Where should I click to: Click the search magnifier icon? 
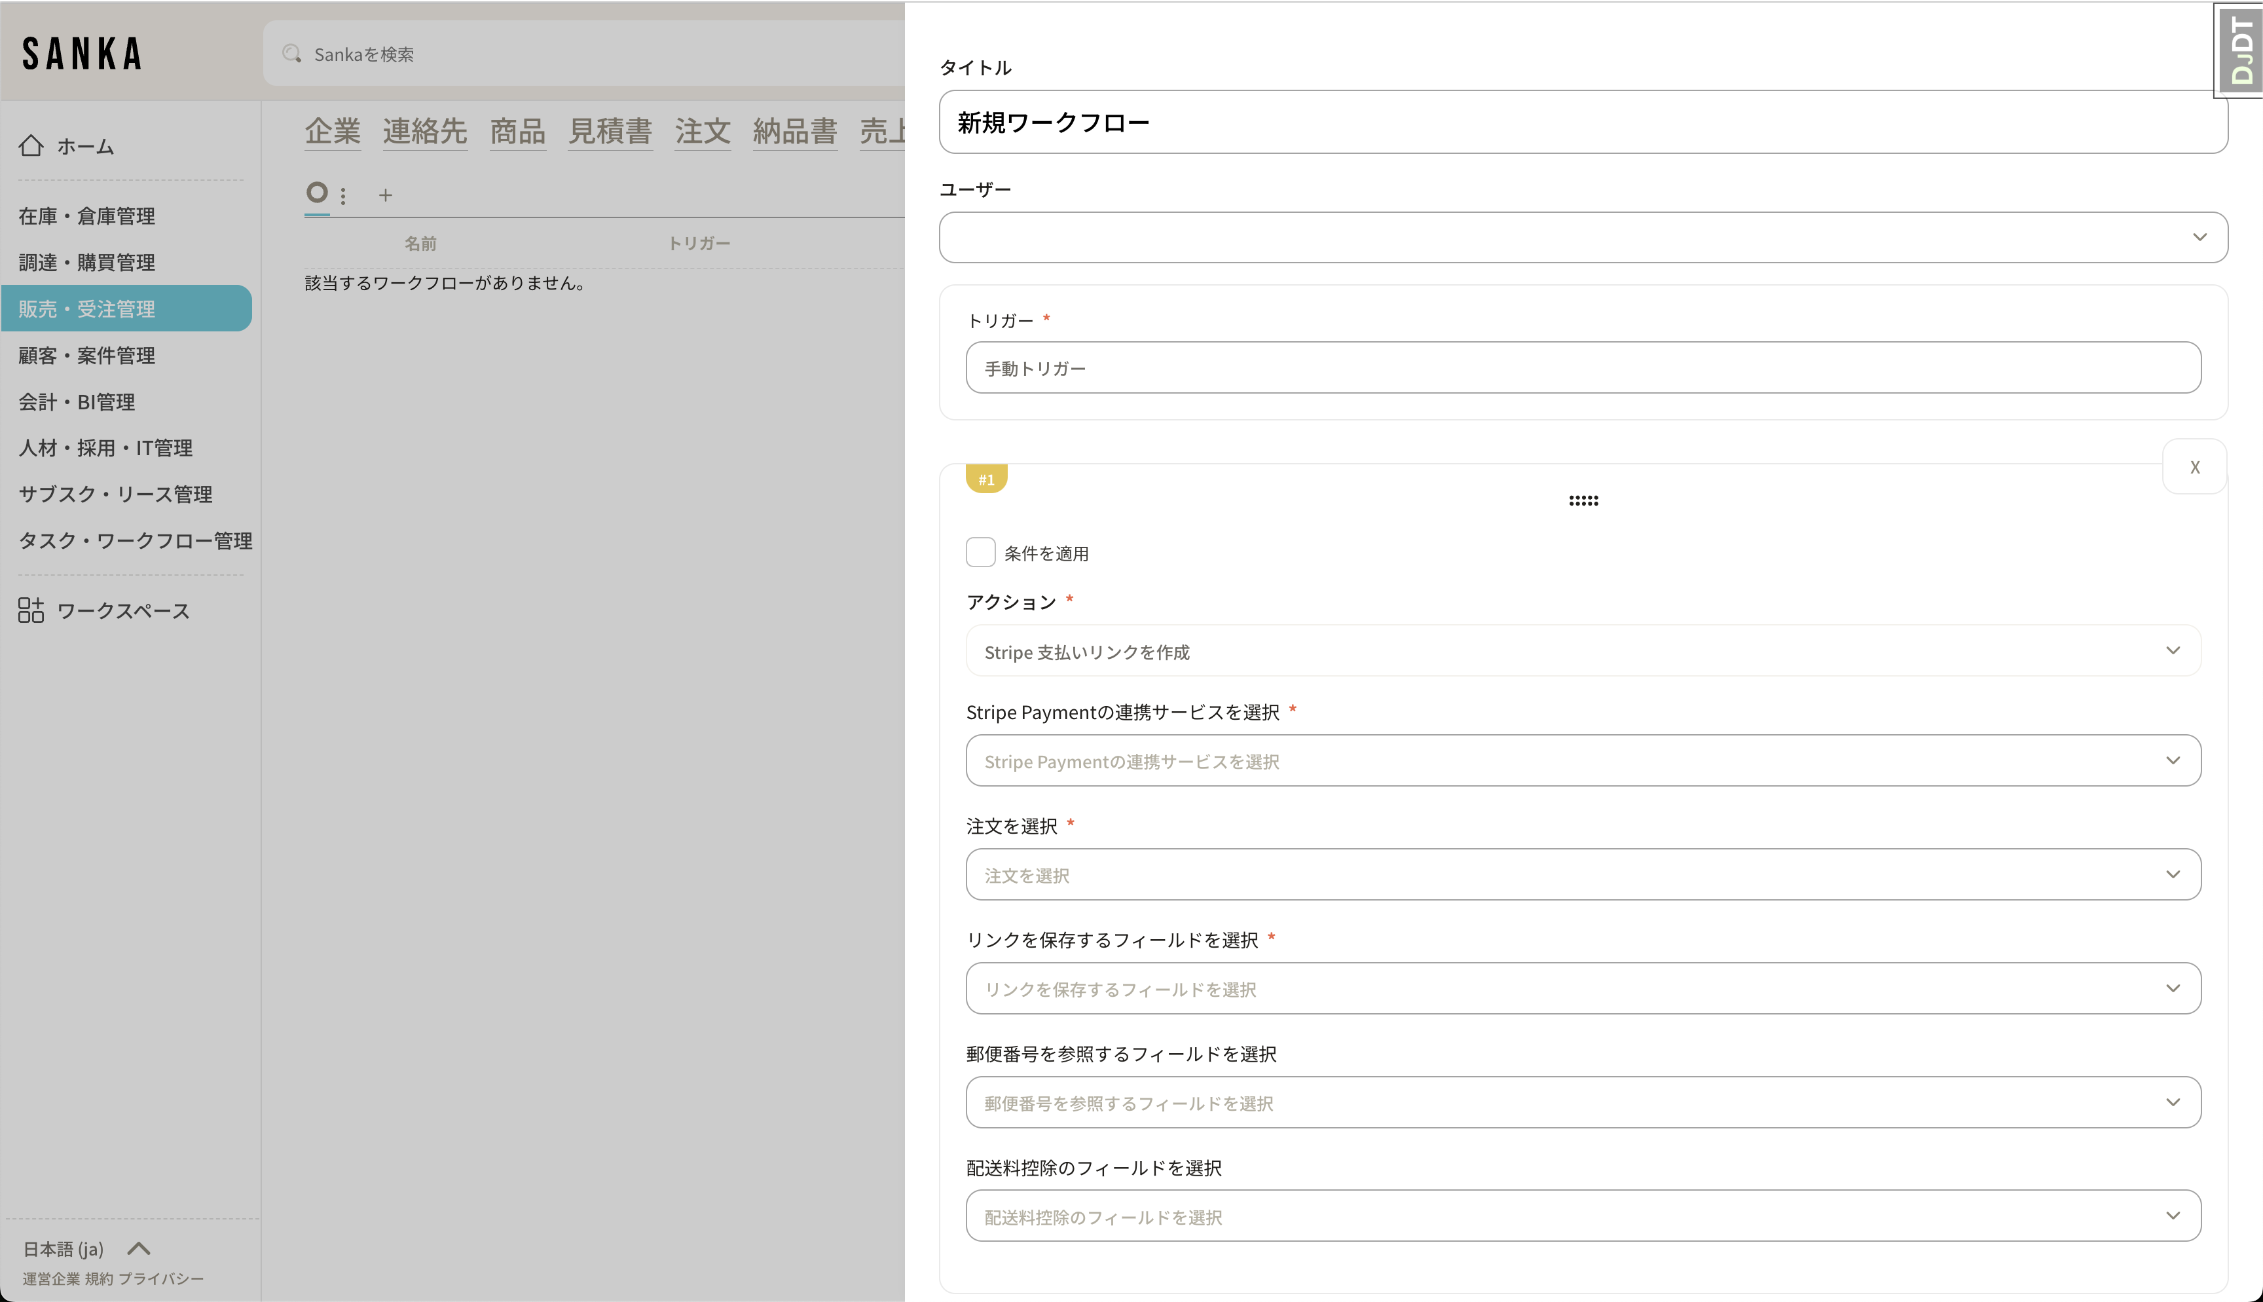coord(291,54)
